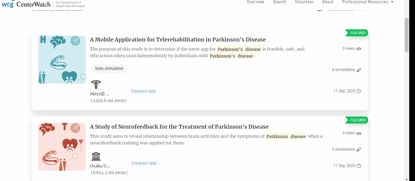Click views eye icon on Telerehabilitation study
Viewport: 415px width, 181px height.
(359, 49)
